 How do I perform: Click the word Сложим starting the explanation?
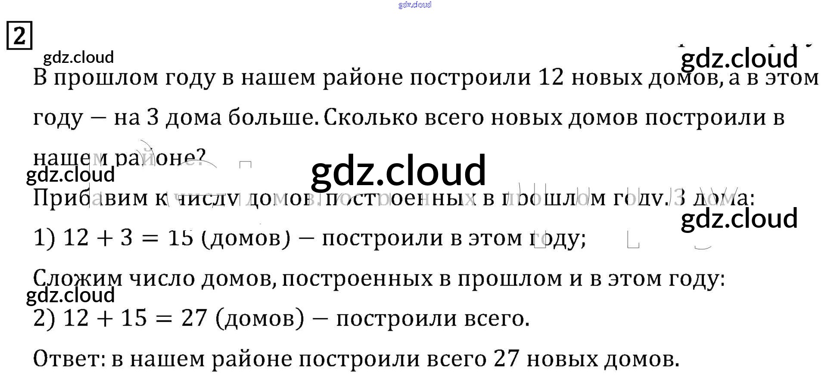coord(78,279)
